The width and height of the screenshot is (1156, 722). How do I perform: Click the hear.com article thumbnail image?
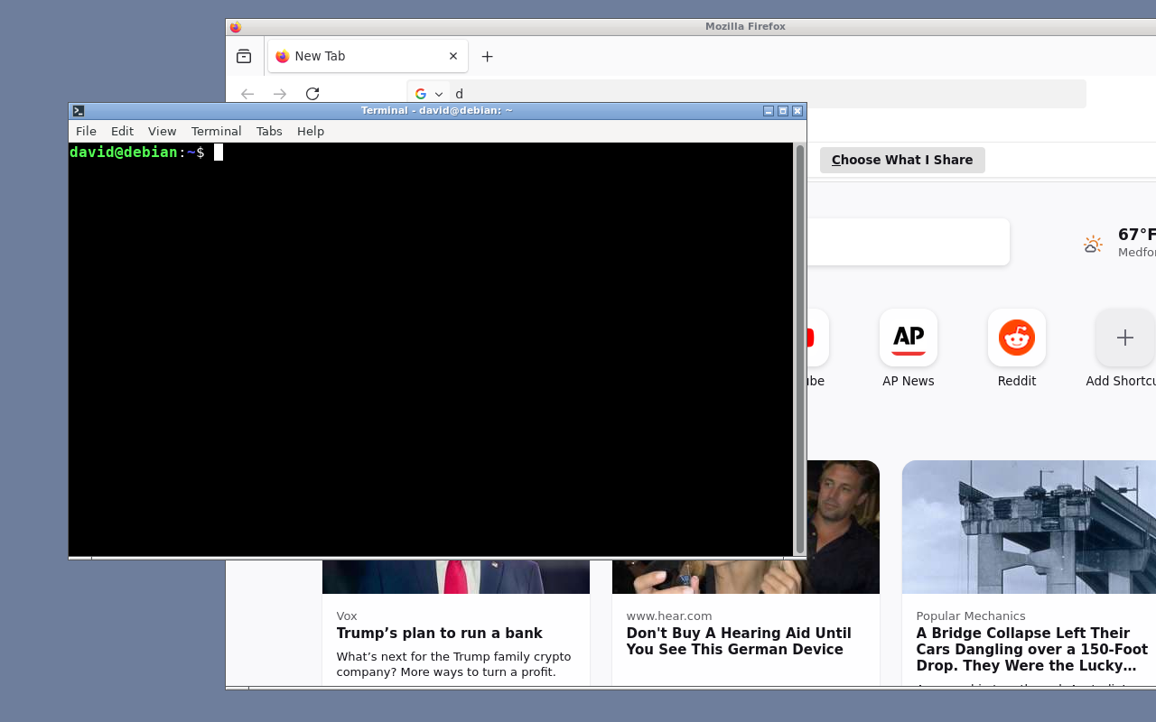pos(843,527)
